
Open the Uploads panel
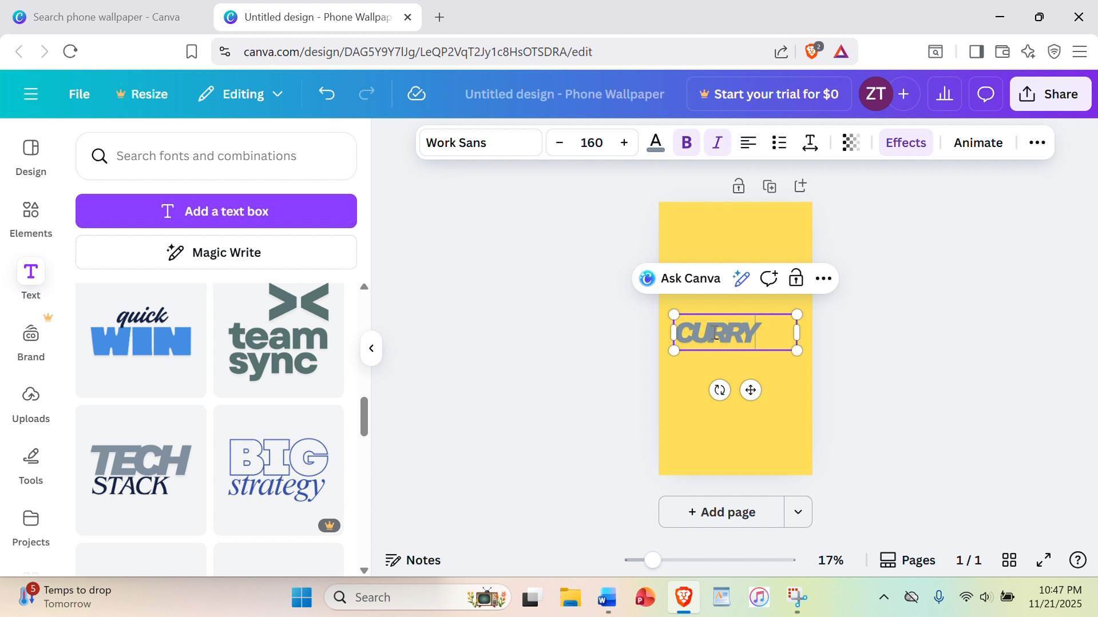[x=31, y=404]
